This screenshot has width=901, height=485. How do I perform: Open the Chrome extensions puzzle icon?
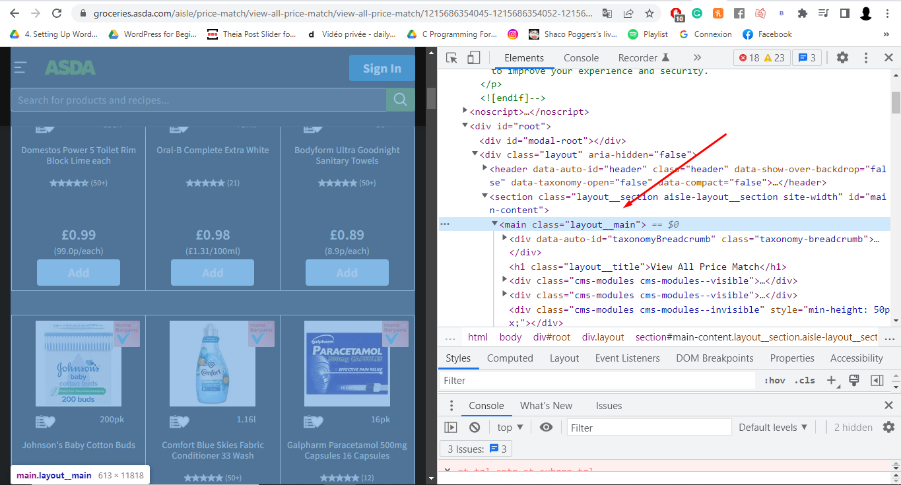click(803, 13)
